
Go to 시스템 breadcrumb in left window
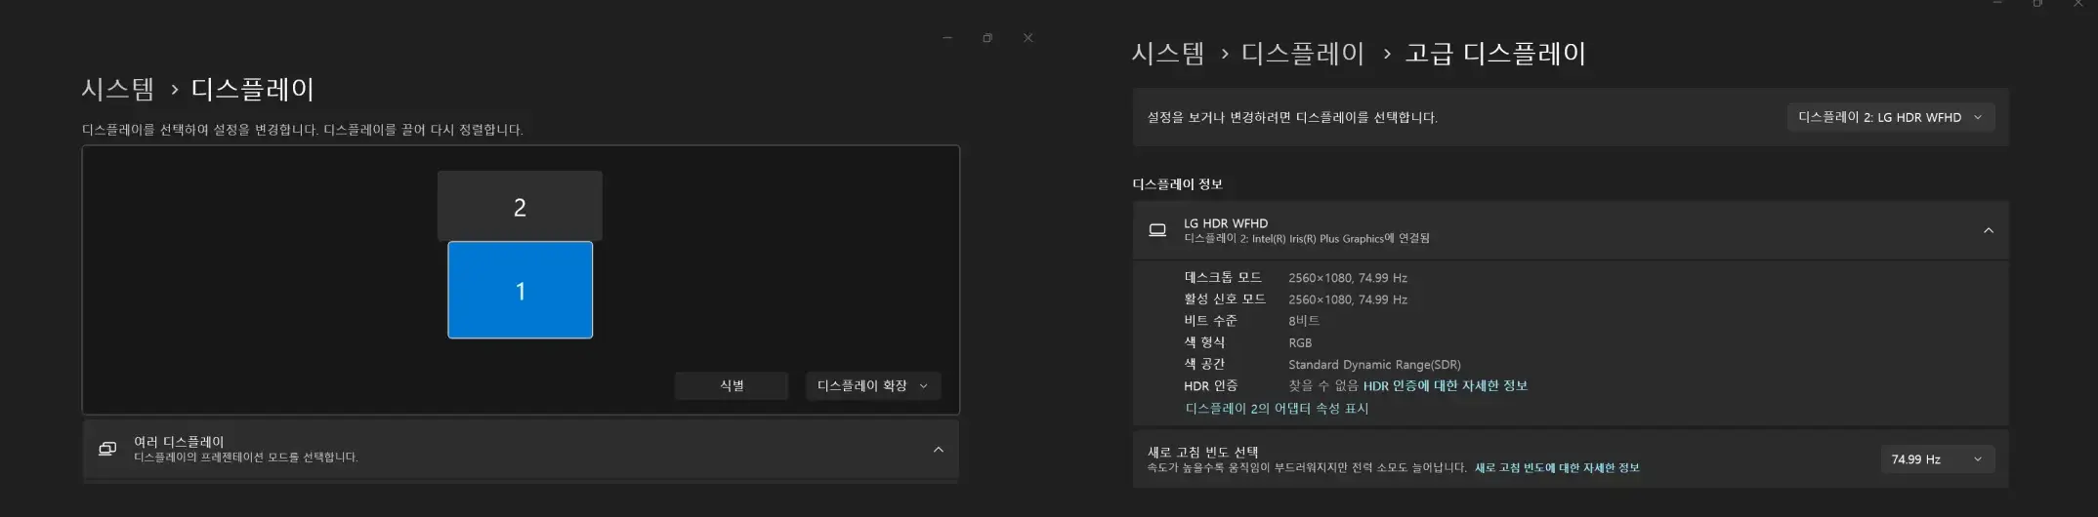coord(118,90)
